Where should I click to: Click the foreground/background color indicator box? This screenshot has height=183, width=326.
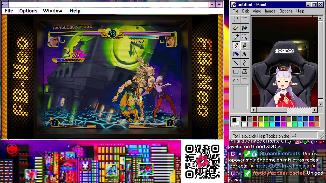coord(236,121)
